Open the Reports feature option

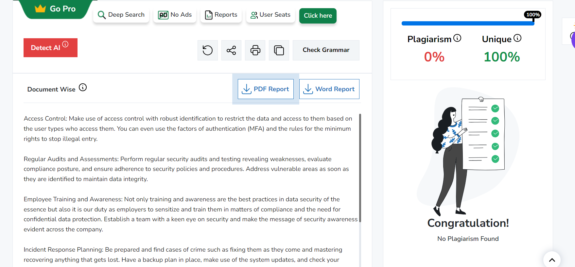[x=221, y=15]
